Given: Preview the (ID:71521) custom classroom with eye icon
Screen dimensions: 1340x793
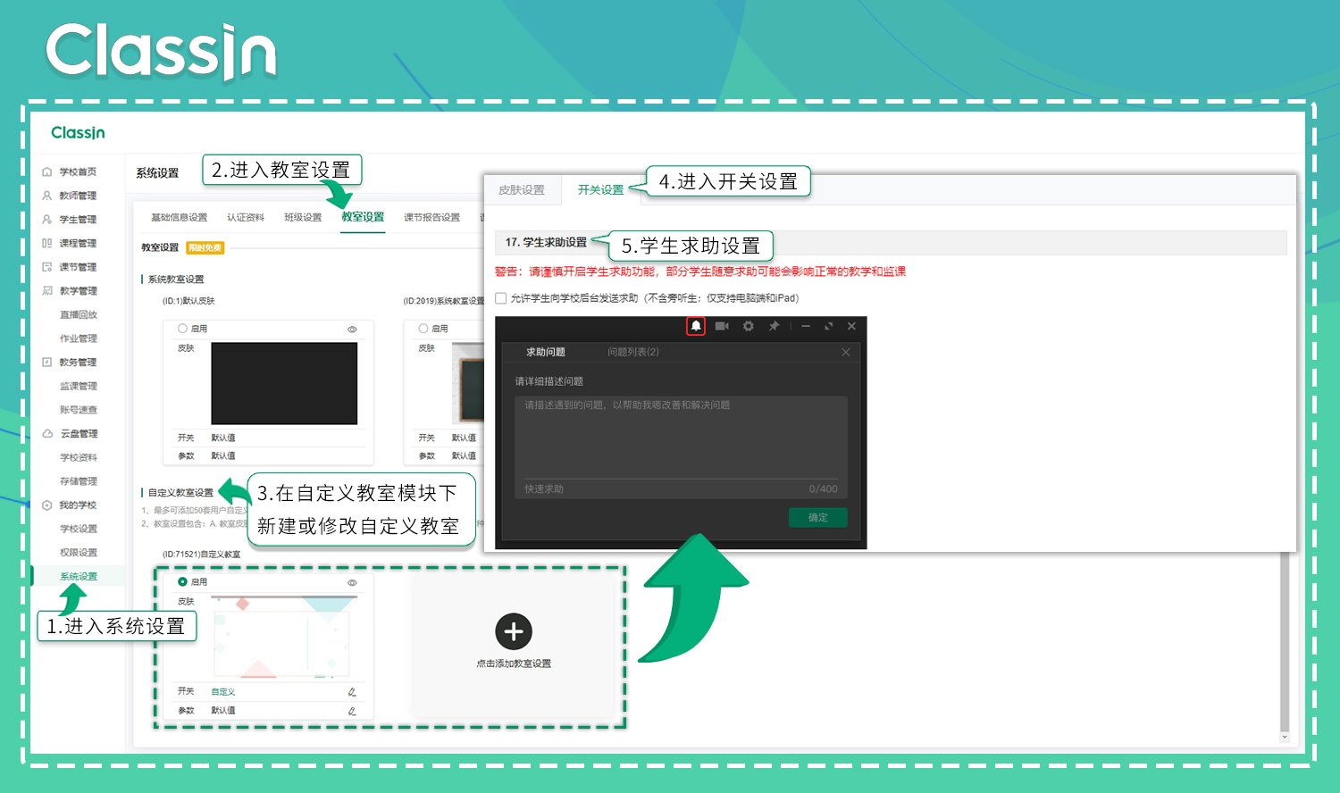Looking at the screenshot, I should (x=352, y=582).
